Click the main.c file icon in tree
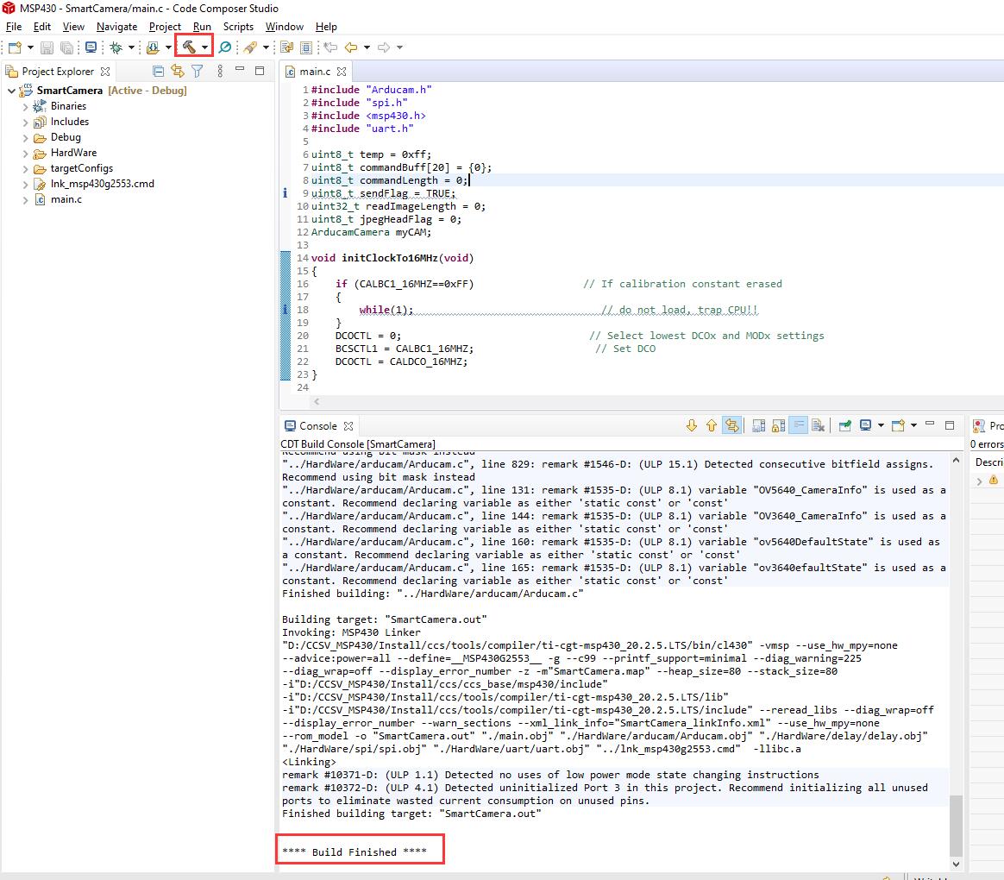The width and height of the screenshot is (1004, 880). click(40, 199)
